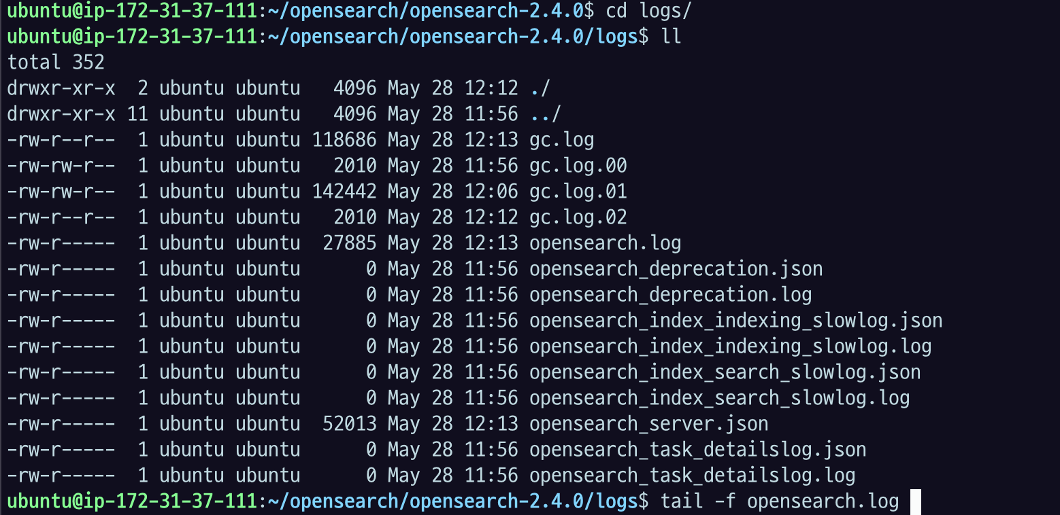The image size is (1060, 515).
Task: Select the gc.log.01 file name
Action: coord(578,192)
